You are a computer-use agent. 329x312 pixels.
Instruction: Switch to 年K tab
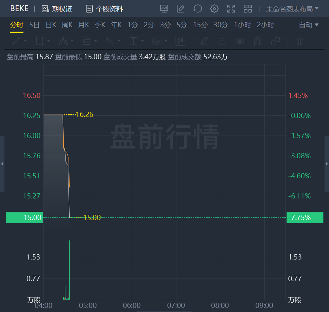pyautogui.click(x=116, y=25)
